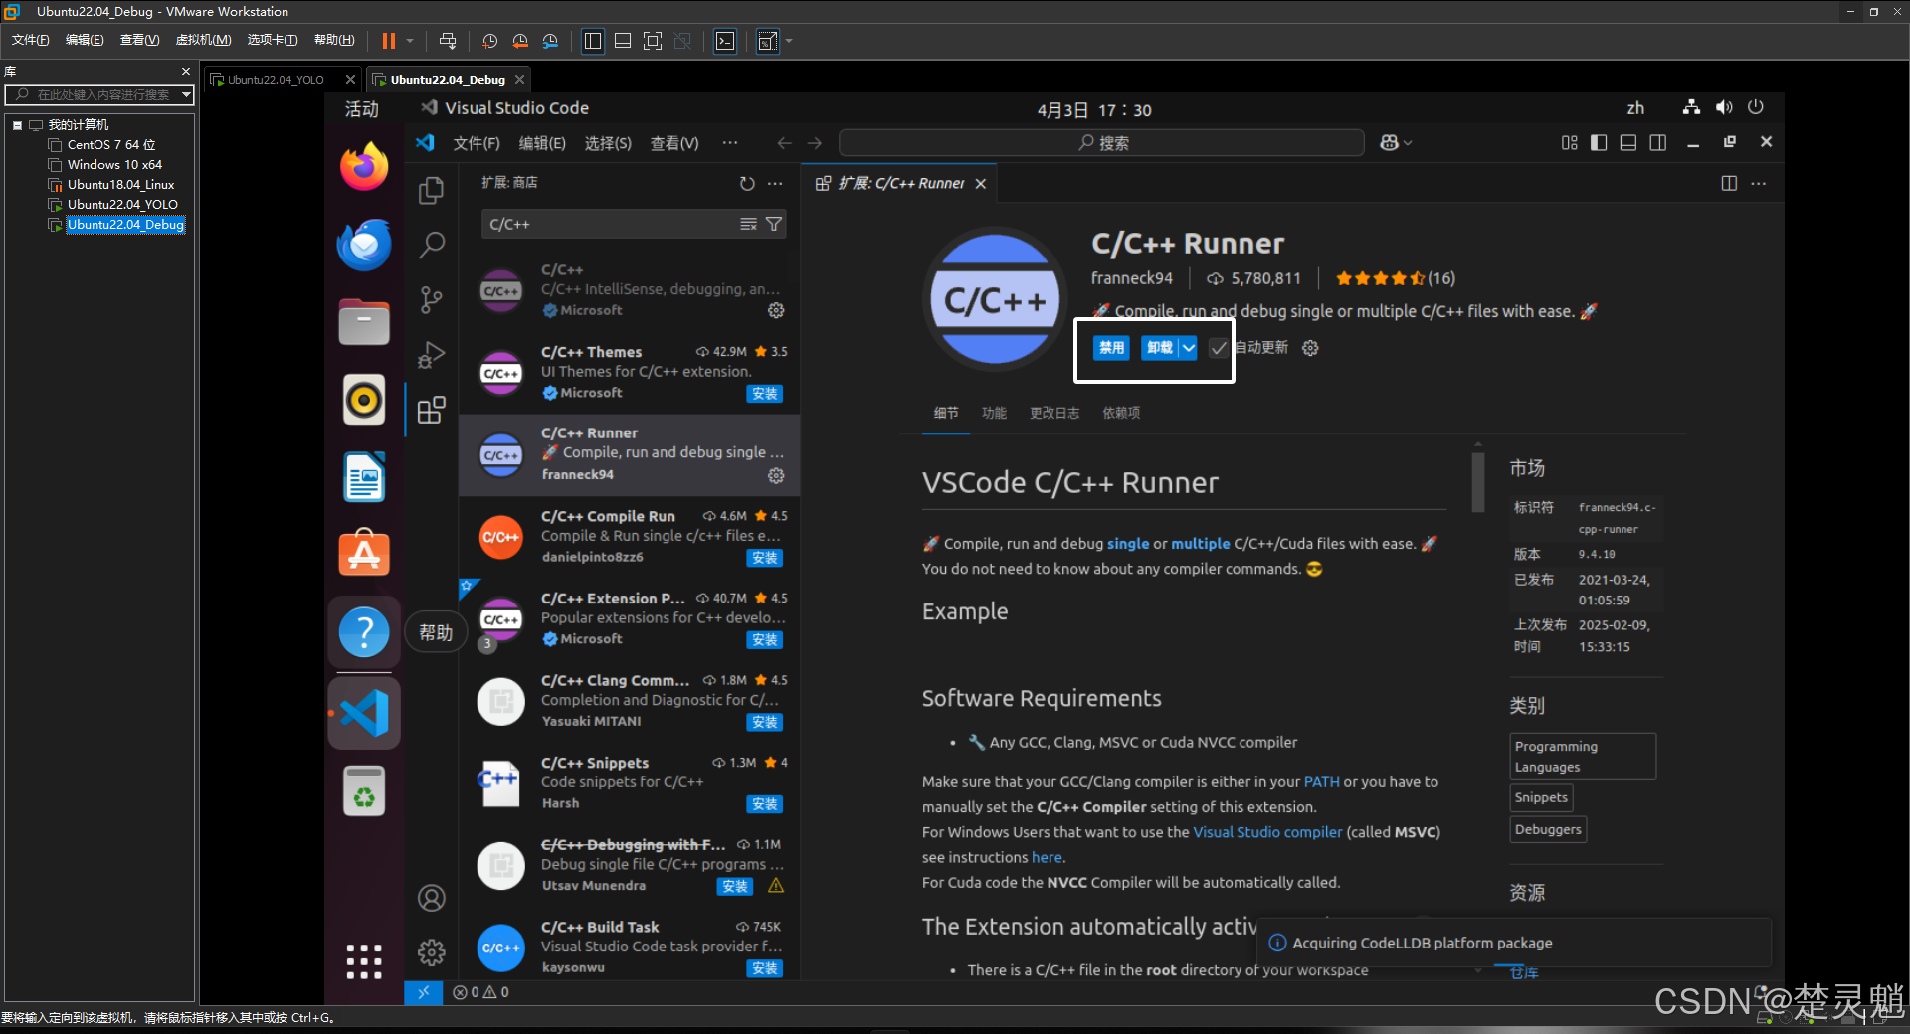Viewport: 1910px width, 1034px height.
Task: Install the C/C++ Compile Run extension
Action: coord(764,558)
